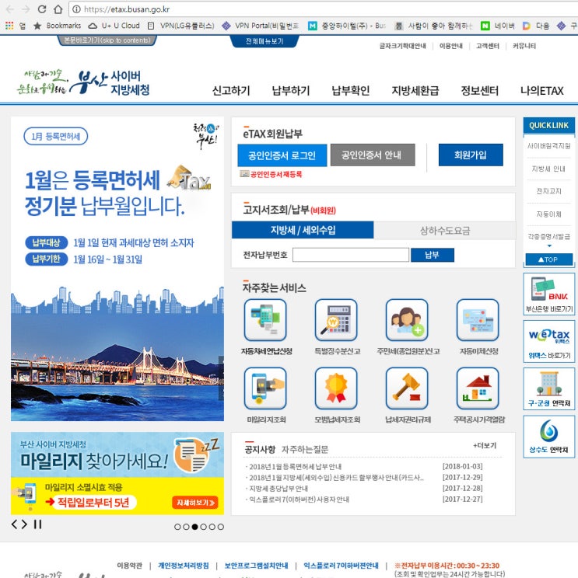Open the 고객센터 top link
578x578 pixels.
pyautogui.click(x=488, y=46)
